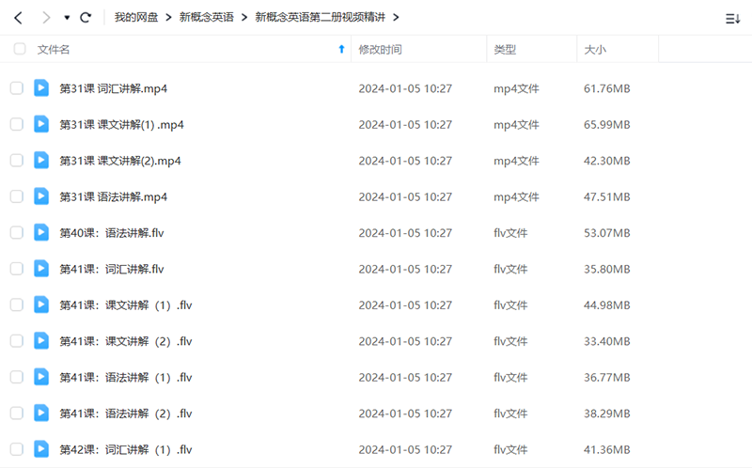
Task: Click video icon of 第31课 语法讲解.mp4
Action: [x=41, y=196]
